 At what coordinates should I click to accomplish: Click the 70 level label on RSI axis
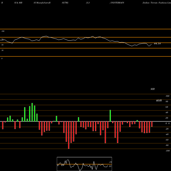click(2, 39)
